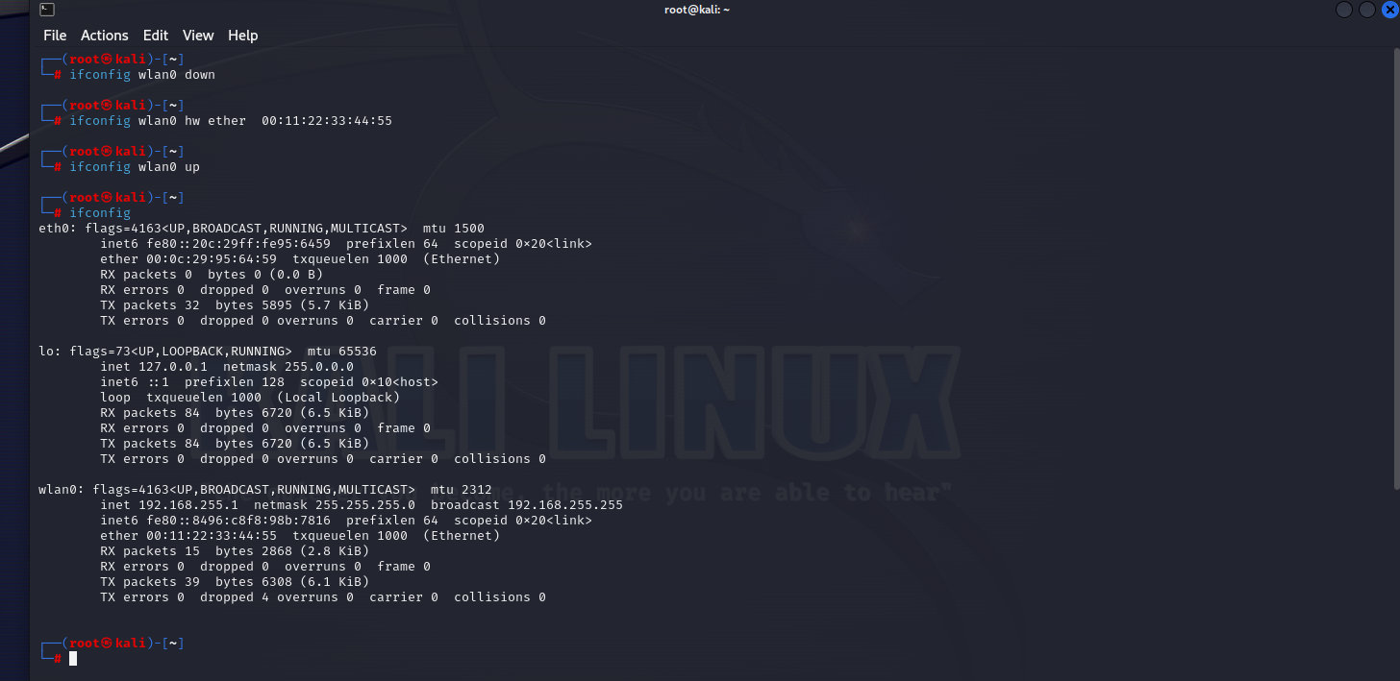Open the Help menu
Screen dimensions: 1400x681
coord(242,36)
